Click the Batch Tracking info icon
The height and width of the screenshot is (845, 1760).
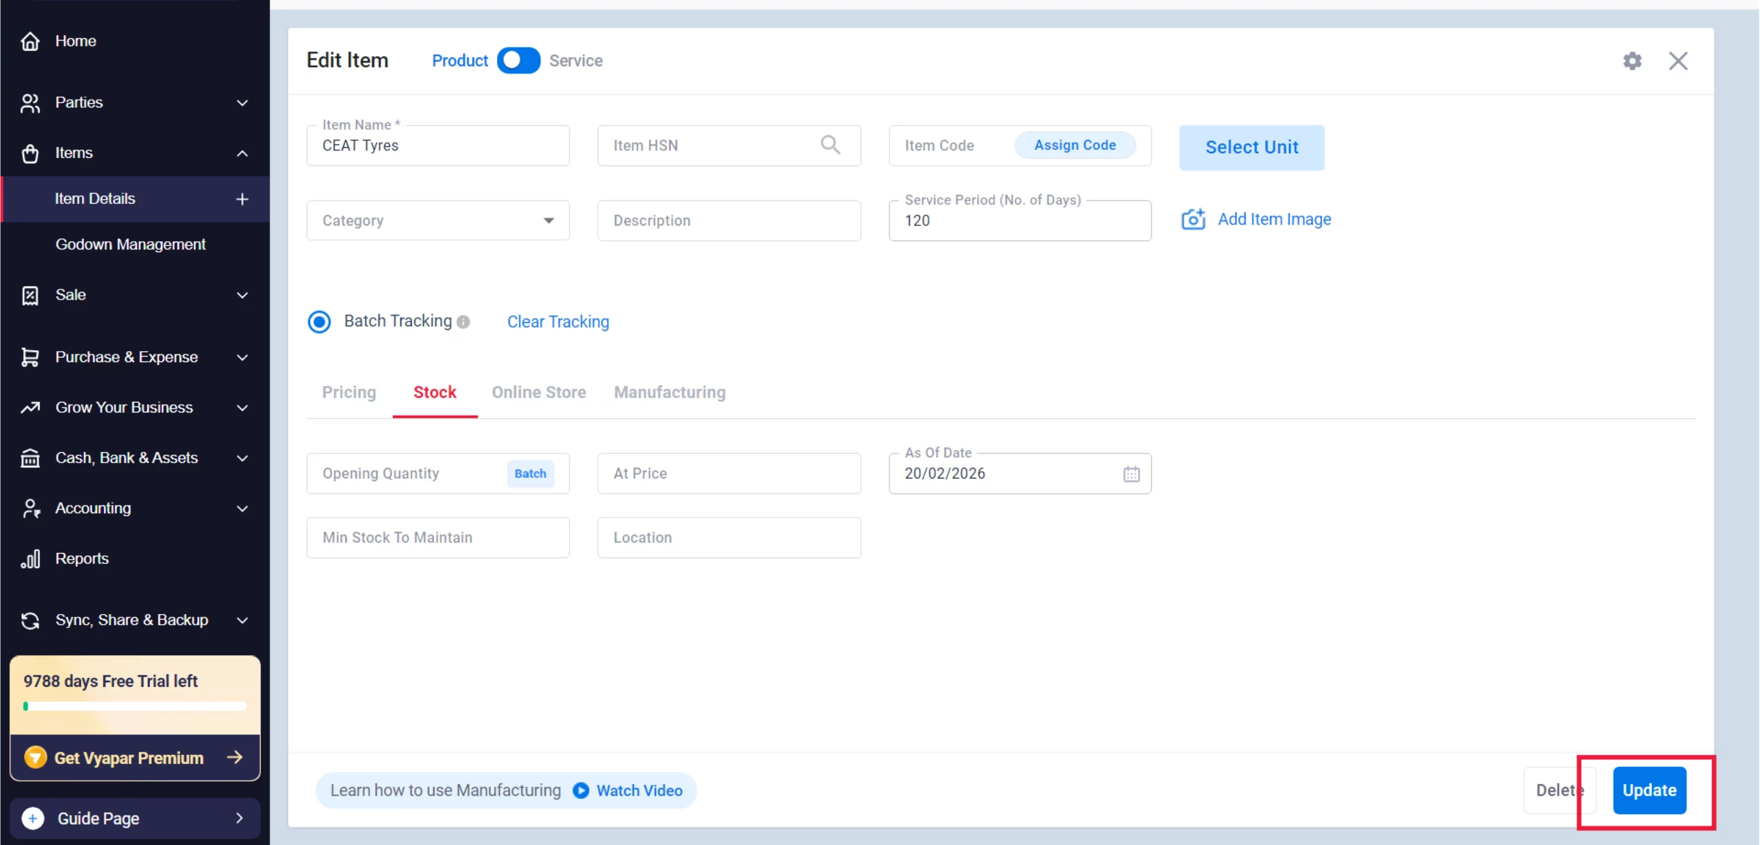coord(463,322)
